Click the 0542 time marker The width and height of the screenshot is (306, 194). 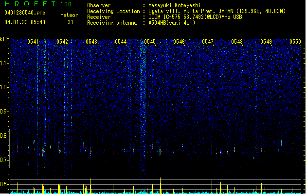point(62,42)
